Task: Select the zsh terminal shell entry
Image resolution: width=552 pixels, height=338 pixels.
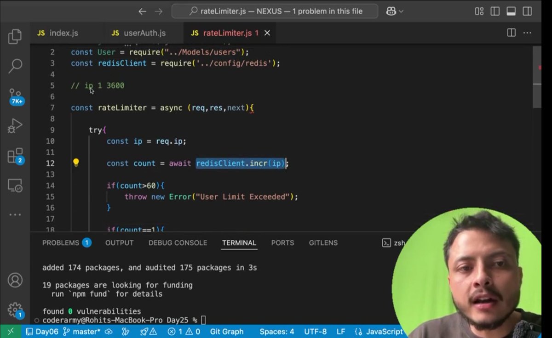Action: (394, 243)
